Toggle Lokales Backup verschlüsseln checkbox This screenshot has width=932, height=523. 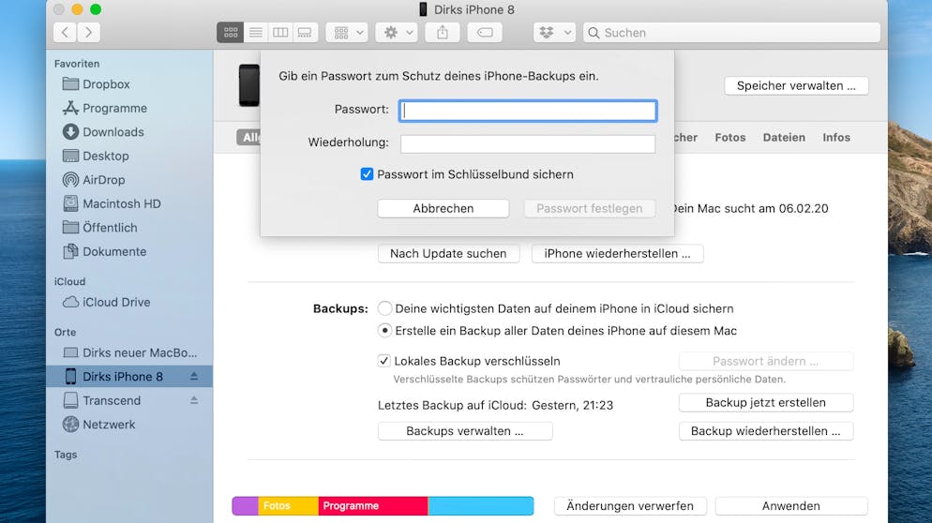[384, 361]
